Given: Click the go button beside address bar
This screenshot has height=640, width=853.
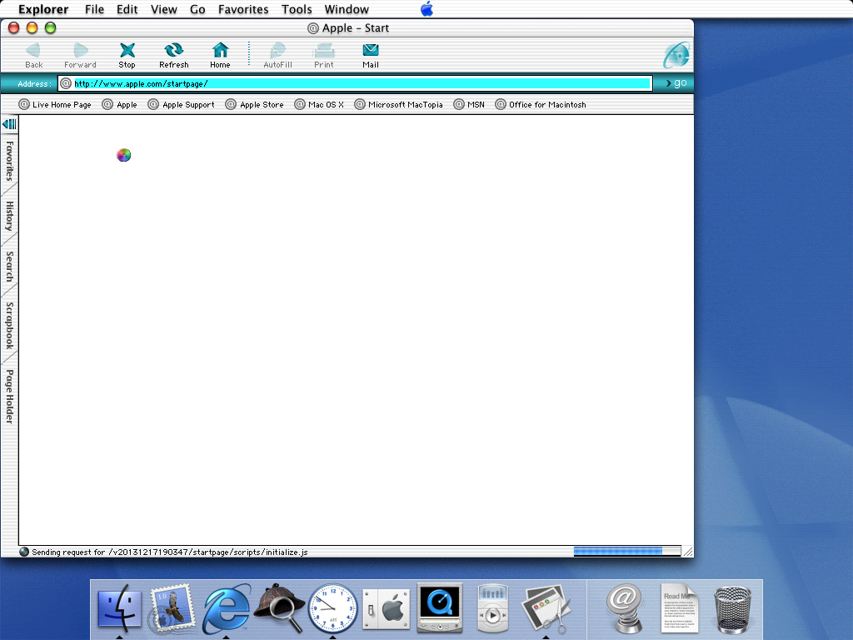Looking at the screenshot, I should [676, 83].
